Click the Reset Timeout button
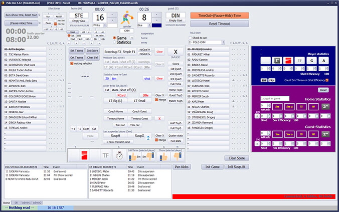 click(x=220, y=24)
